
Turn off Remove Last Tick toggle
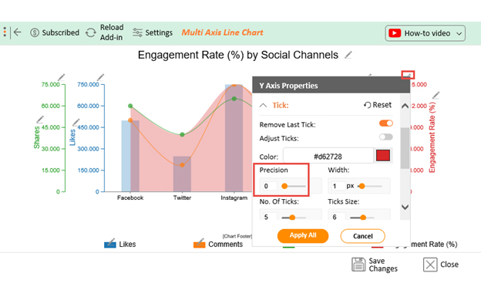click(x=386, y=123)
